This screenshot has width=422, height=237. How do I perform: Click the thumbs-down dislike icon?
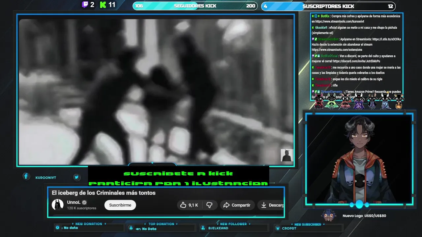point(209,205)
